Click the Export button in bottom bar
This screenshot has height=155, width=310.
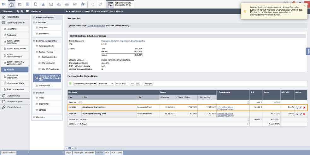click(68, 152)
